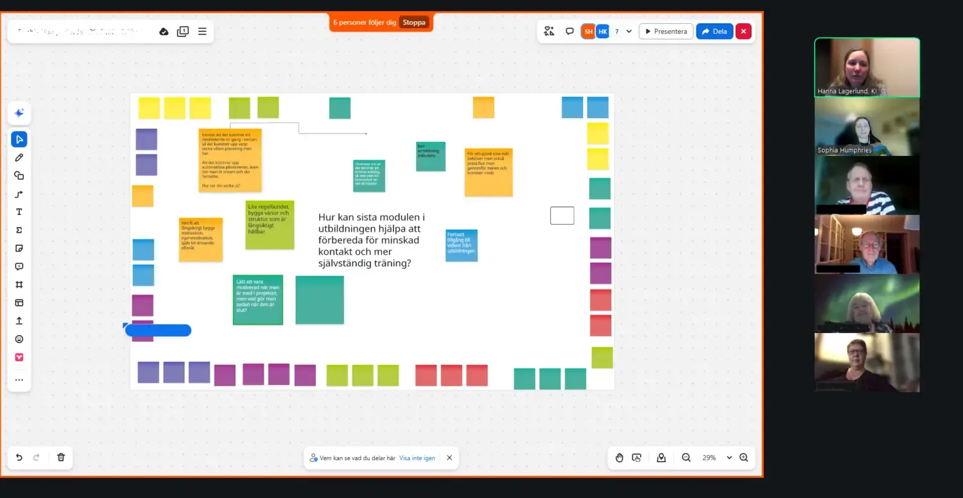
Task: Click the "Visa inte igen" link
Action: (417, 458)
